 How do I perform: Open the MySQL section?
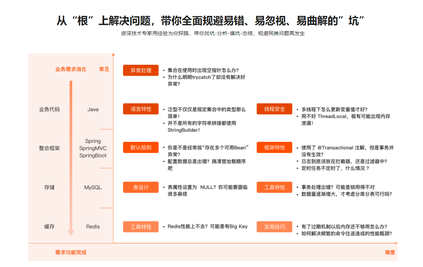pyautogui.click(x=93, y=187)
